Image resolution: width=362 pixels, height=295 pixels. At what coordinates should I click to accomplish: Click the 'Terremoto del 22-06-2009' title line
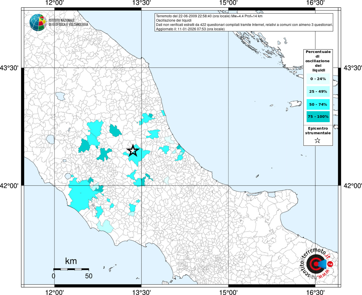coord(209,16)
